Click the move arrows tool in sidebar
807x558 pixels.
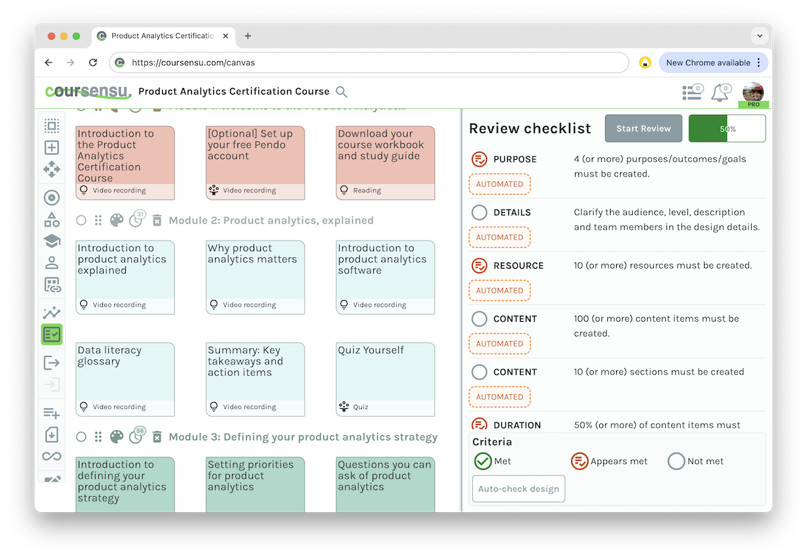(x=52, y=169)
